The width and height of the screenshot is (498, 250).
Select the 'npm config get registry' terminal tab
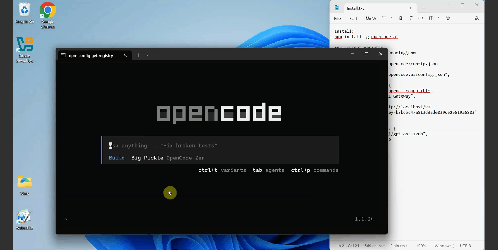pyautogui.click(x=91, y=55)
